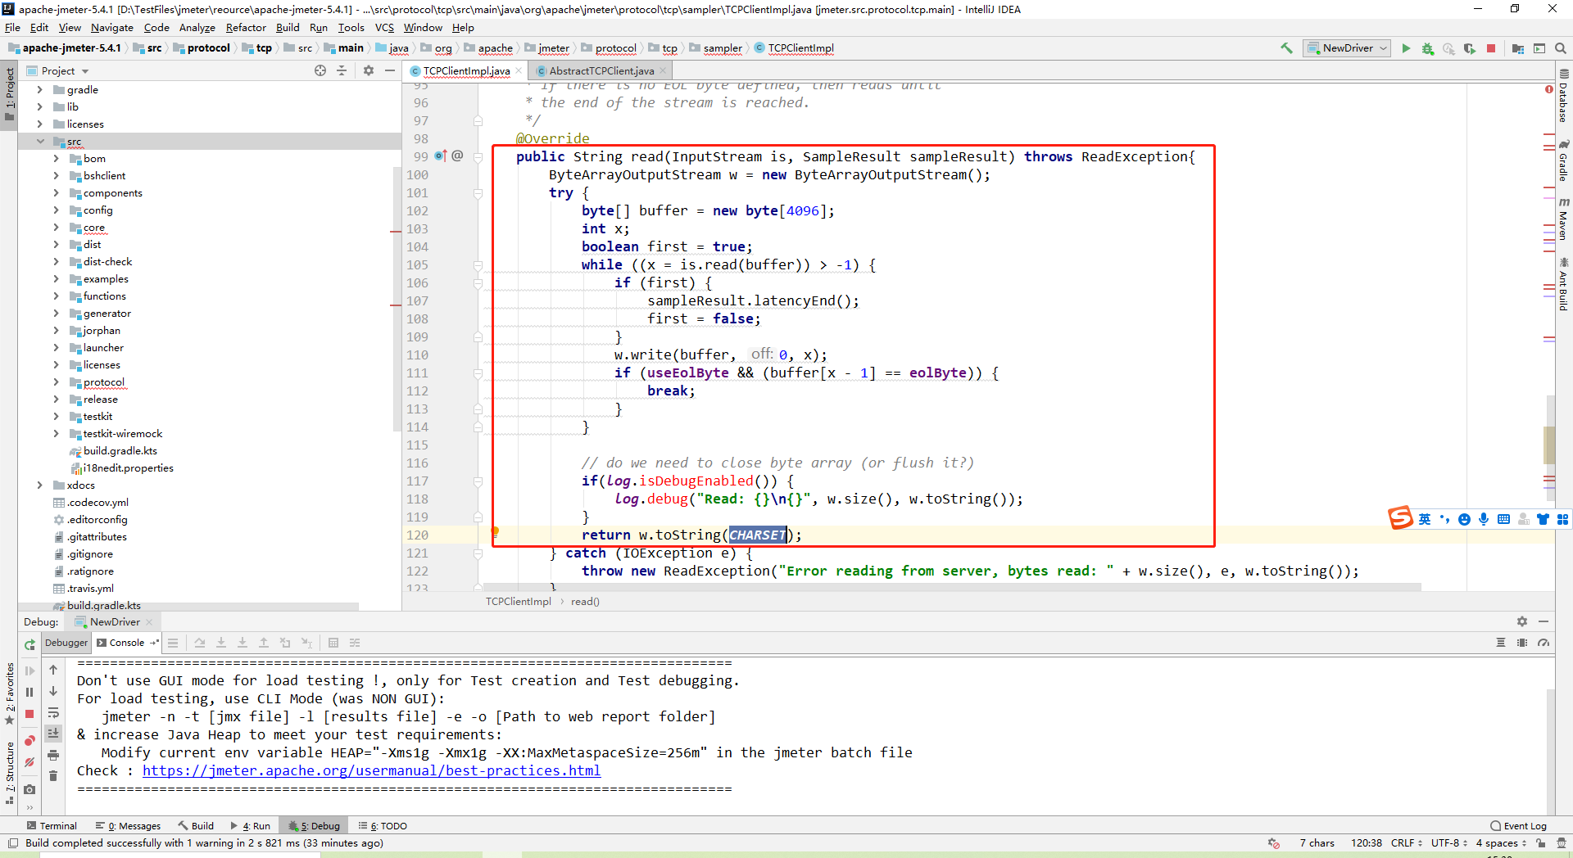Screen dimensions: 1573x858
Task: Clear the console with the trash icon
Action: [53, 775]
